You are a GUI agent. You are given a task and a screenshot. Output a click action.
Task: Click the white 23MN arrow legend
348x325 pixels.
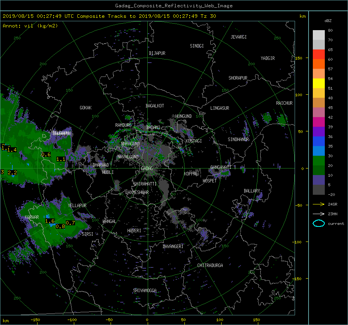pyautogui.click(x=319, y=214)
